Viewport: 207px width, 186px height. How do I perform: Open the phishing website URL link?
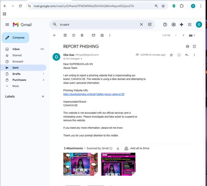[94, 94]
